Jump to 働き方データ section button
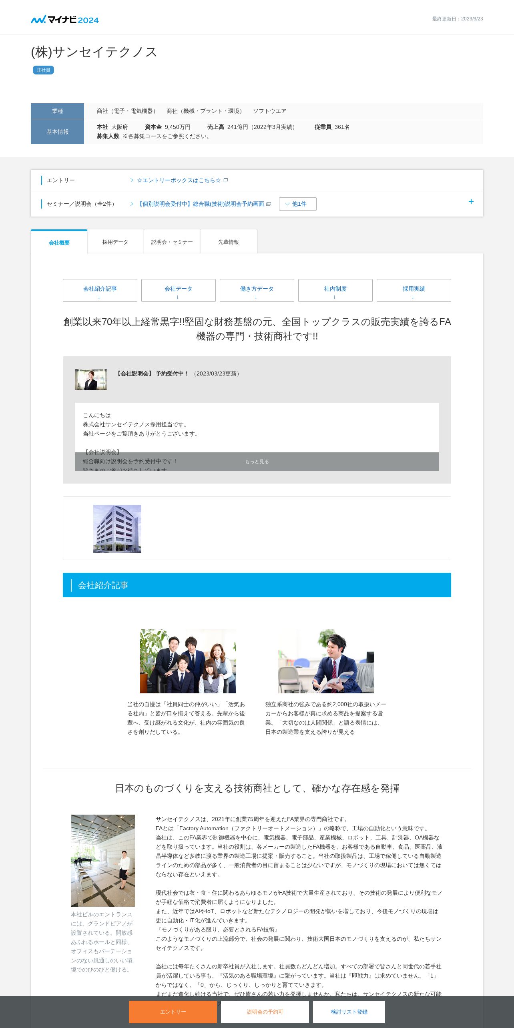The height and width of the screenshot is (1028, 514). click(257, 291)
